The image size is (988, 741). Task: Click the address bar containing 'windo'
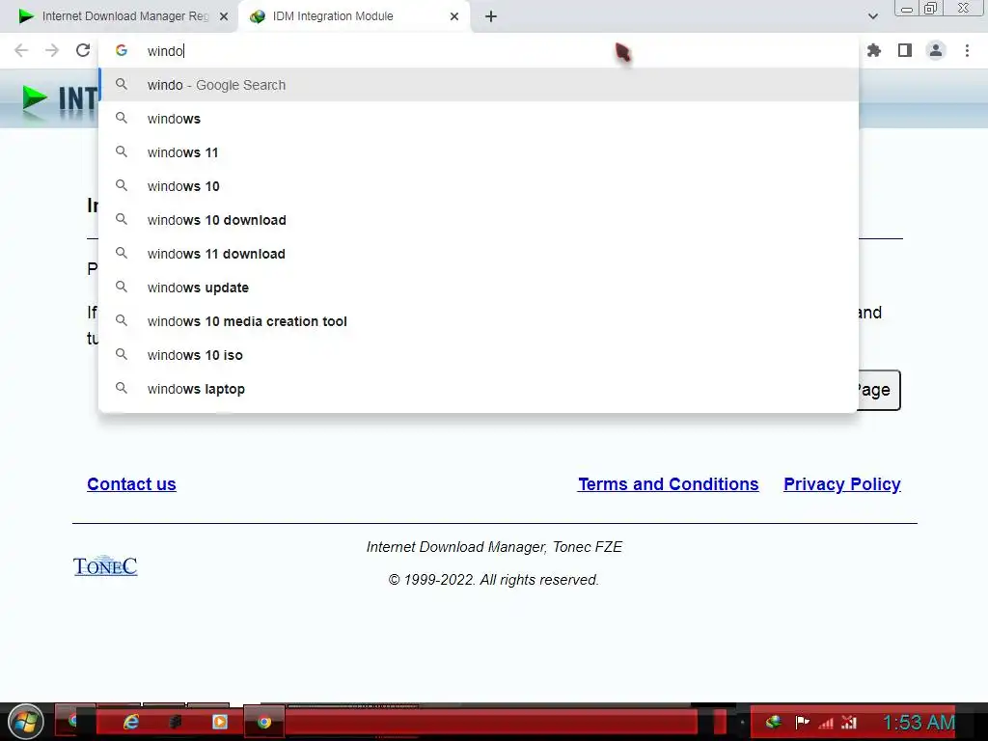(479, 51)
